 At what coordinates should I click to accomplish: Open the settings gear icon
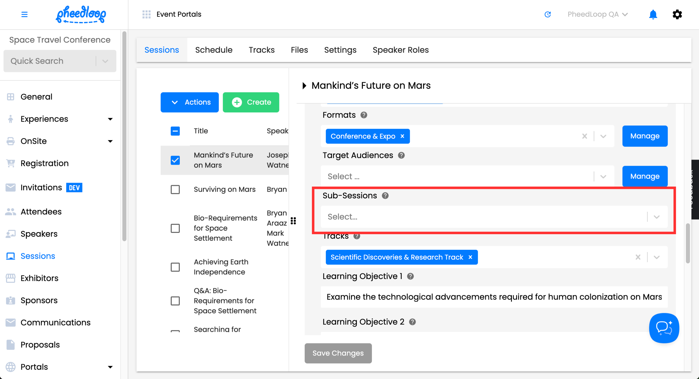point(677,14)
